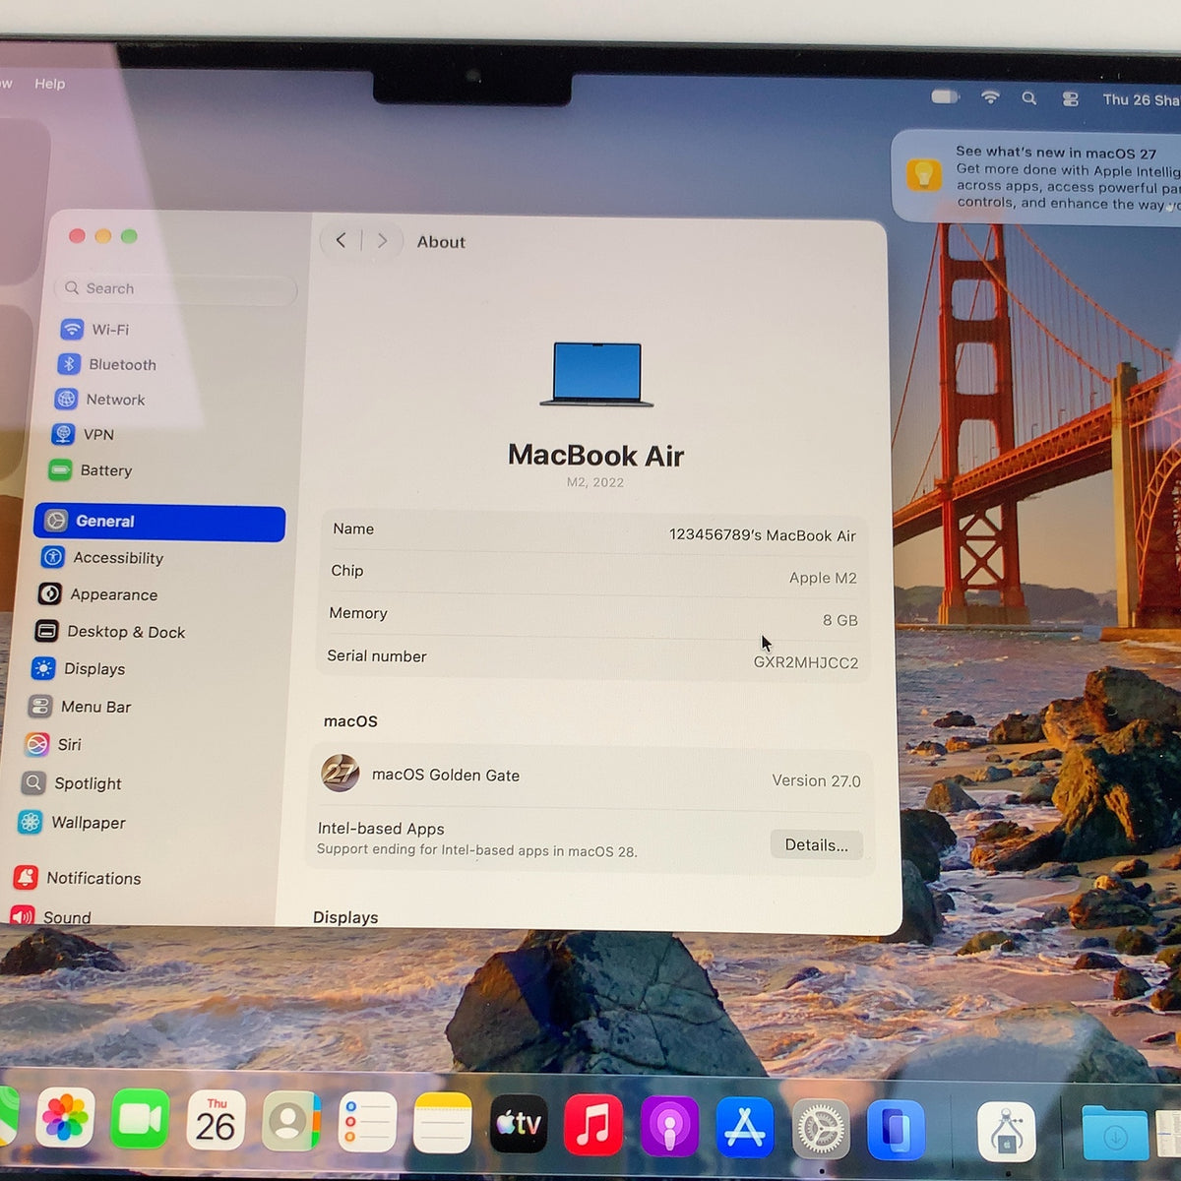Open Desktop & Dock settings
Screen dimensions: 1181x1181
point(110,632)
